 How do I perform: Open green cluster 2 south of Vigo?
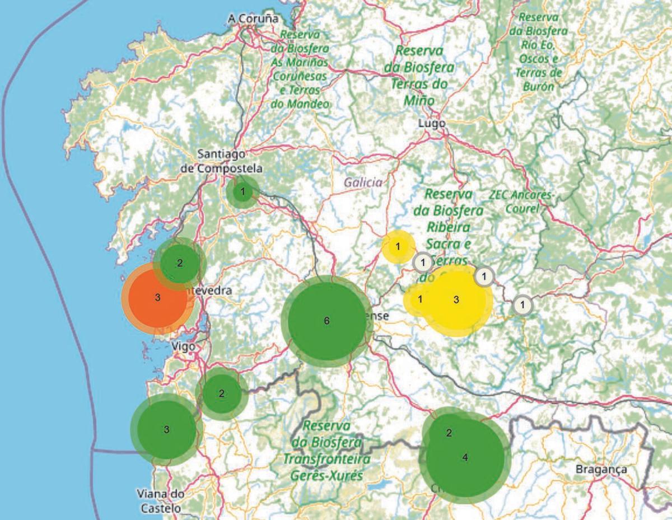coord(222,393)
